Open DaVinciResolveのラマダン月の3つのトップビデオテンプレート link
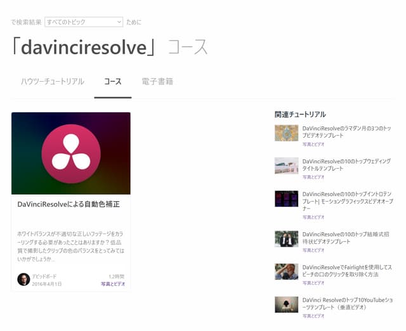The height and width of the screenshot is (331, 406). pyautogui.click(x=347, y=132)
